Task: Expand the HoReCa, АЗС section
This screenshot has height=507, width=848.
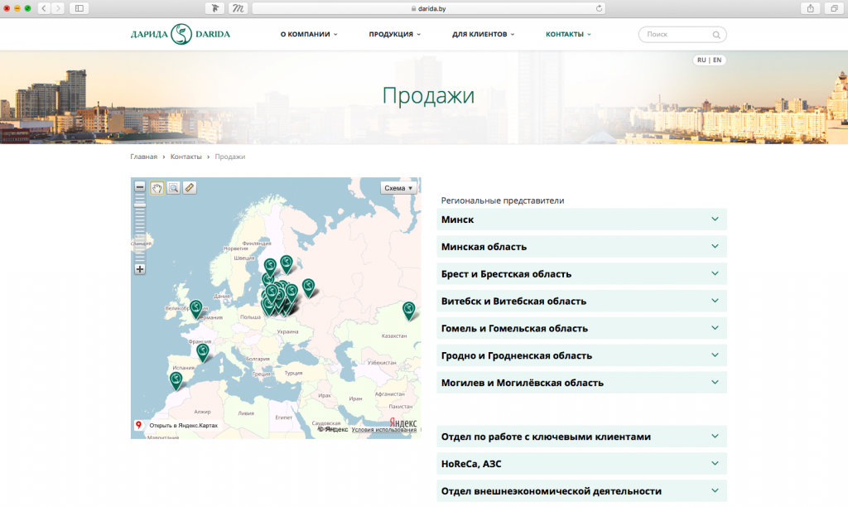Action: 581,464
